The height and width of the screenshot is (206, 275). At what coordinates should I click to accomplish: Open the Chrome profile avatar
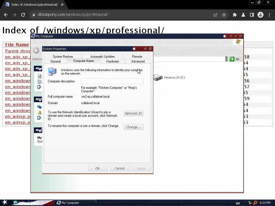pos(260,15)
